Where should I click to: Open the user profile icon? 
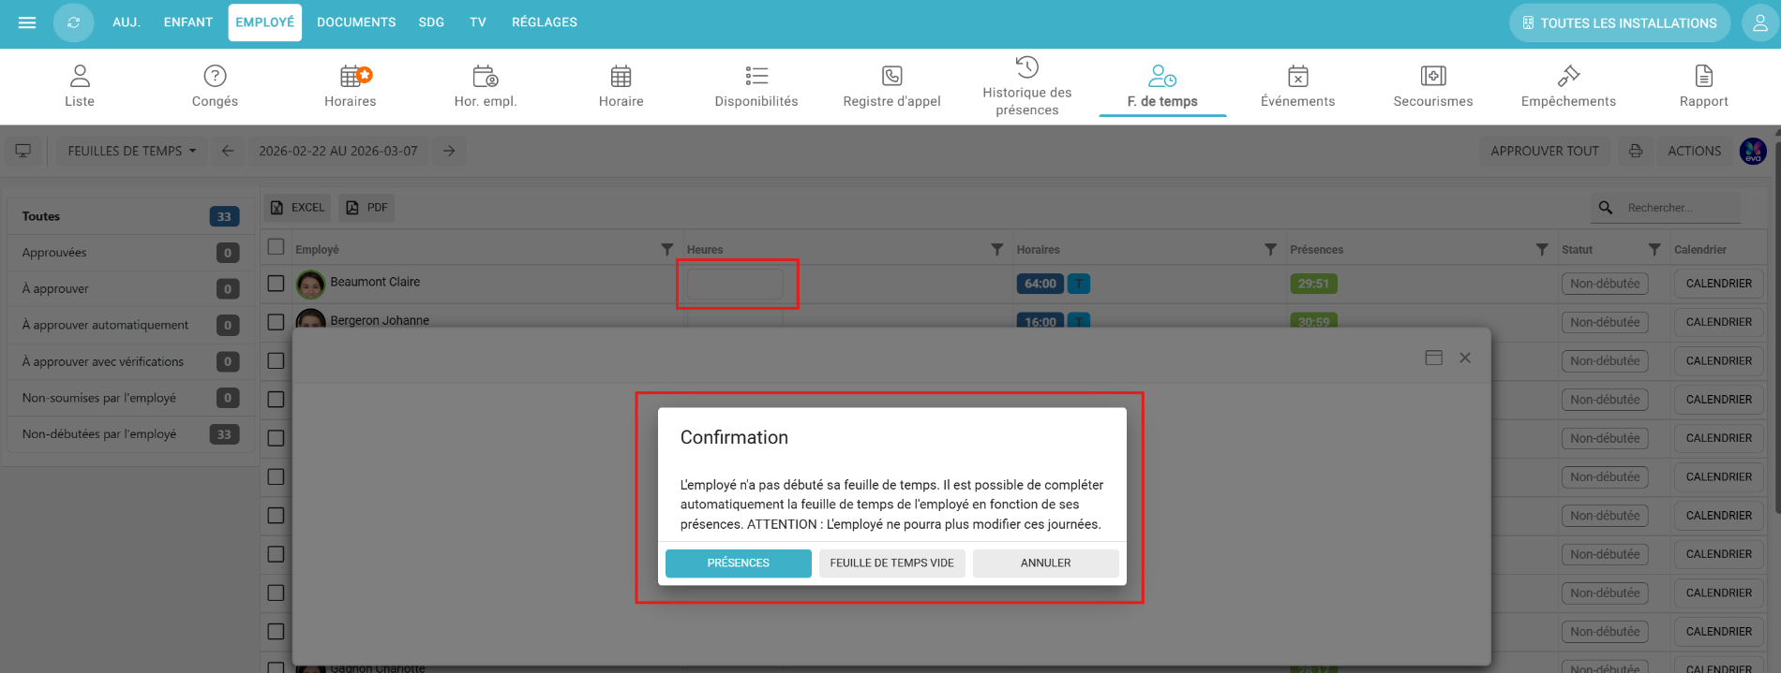(1759, 22)
